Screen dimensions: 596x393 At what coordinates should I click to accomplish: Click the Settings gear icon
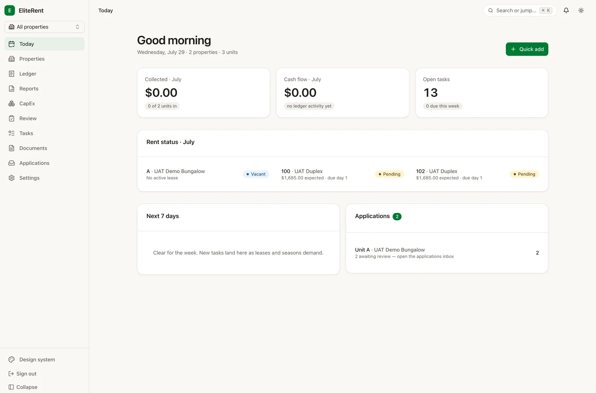tap(12, 178)
